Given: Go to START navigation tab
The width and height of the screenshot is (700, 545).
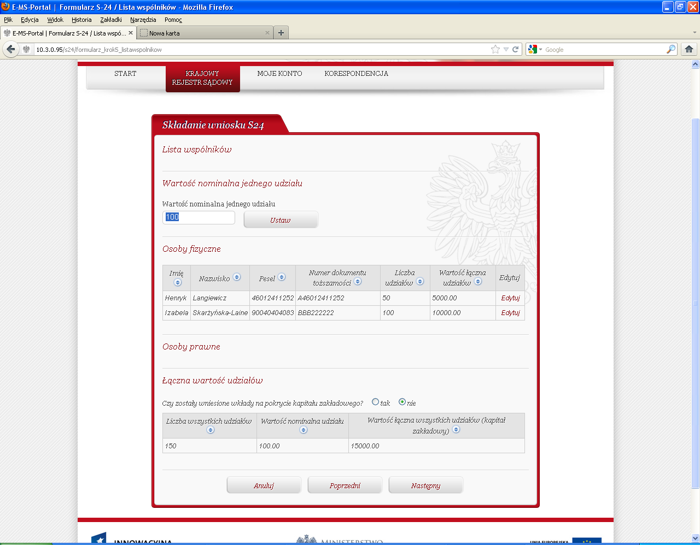Looking at the screenshot, I should 125,74.
